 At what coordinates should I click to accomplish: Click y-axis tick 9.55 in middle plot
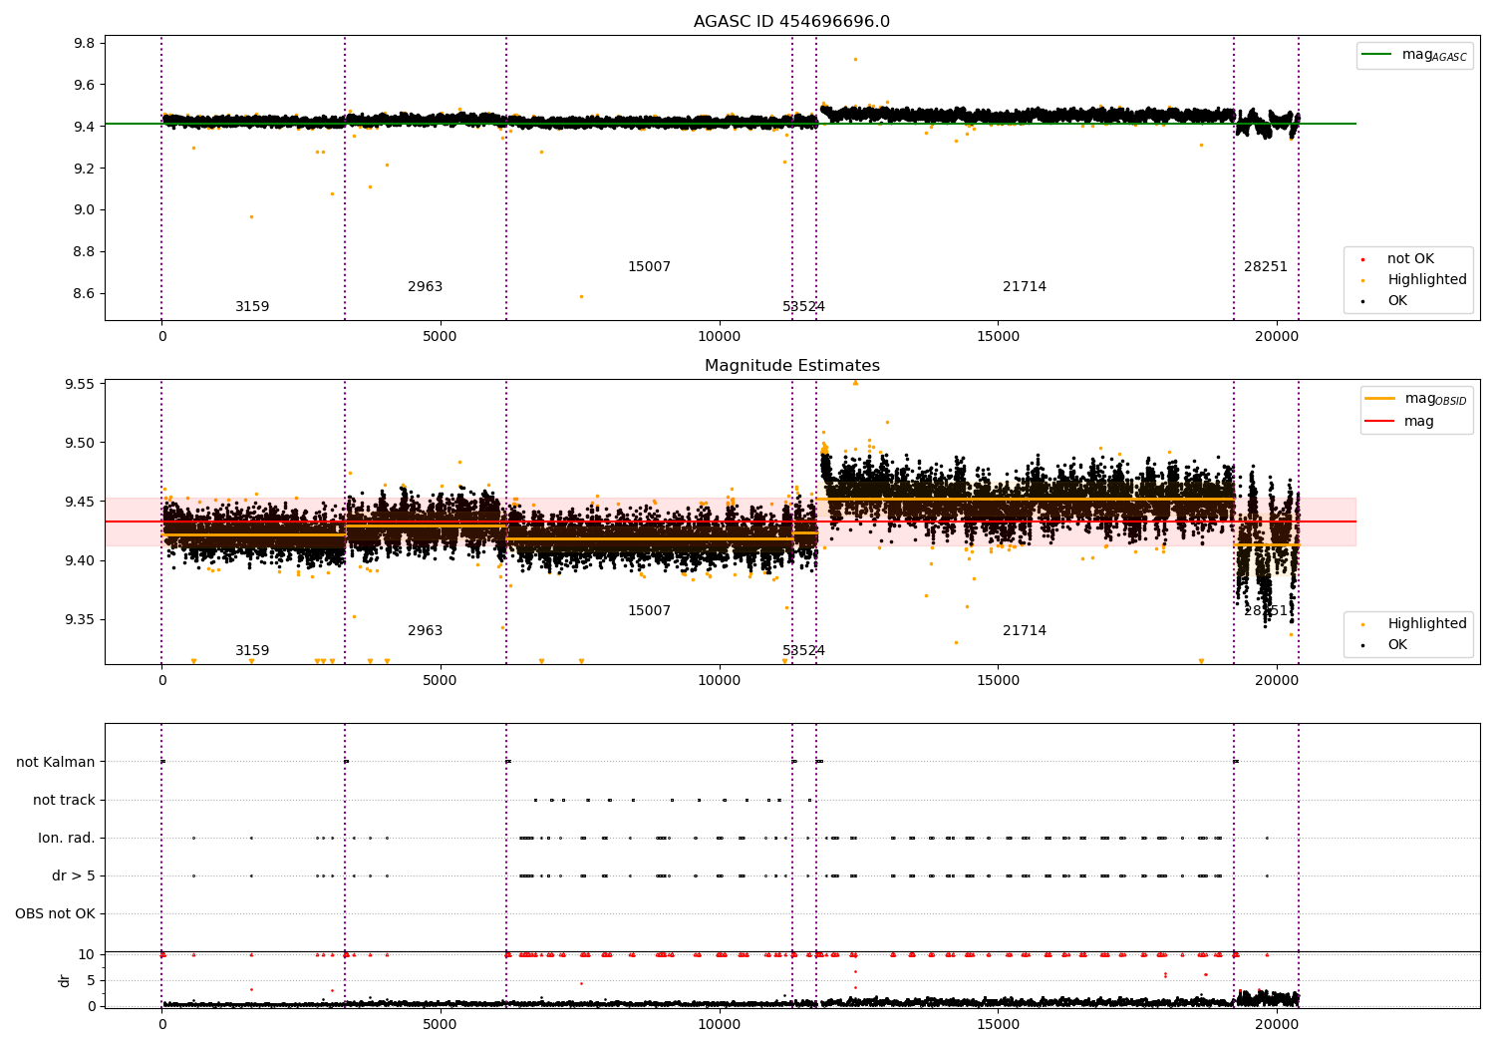[x=80, y=384]
